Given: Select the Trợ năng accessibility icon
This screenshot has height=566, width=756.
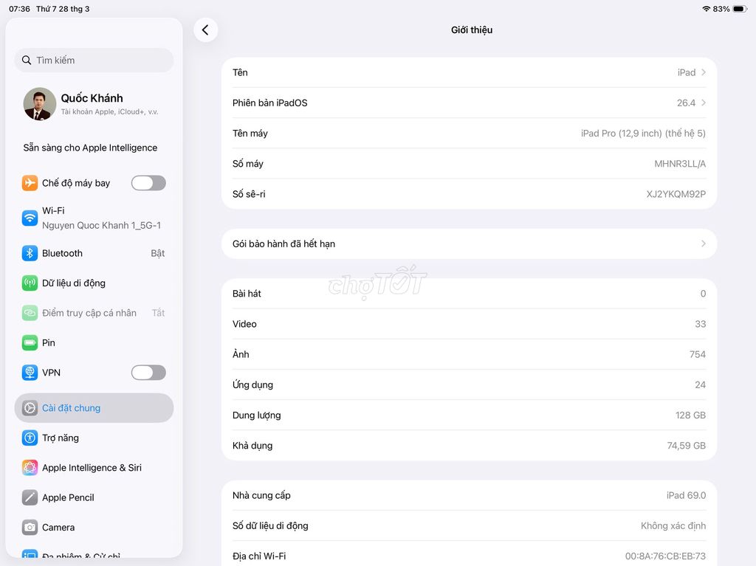Looking at the screenshot, I should 30,438.
